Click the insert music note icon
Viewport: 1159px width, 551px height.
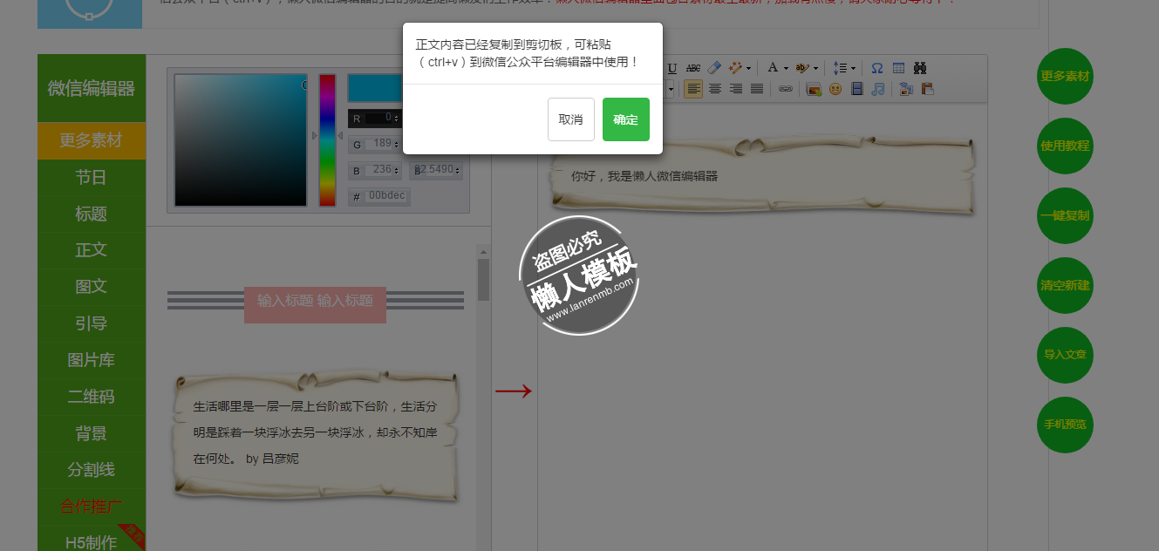[878, 89]
